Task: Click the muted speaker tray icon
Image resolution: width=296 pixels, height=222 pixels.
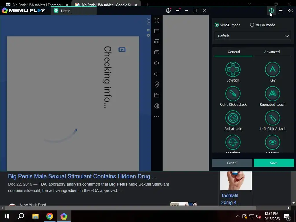Action: [x=258, y=217]
